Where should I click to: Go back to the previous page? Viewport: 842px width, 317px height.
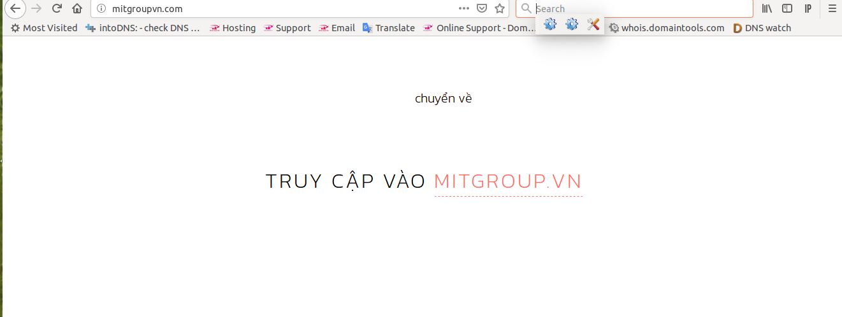pyautogui.click(x=15, y=9)
